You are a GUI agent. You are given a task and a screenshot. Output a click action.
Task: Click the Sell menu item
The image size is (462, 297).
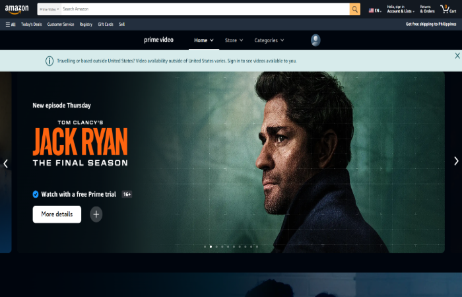121,24
